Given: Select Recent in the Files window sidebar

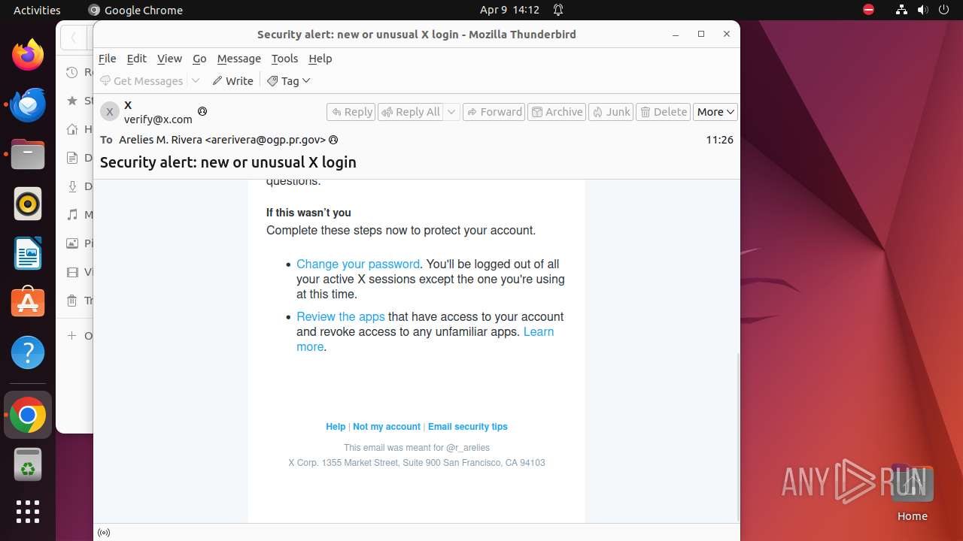Looking at the screenshot, I should [79, 72].
